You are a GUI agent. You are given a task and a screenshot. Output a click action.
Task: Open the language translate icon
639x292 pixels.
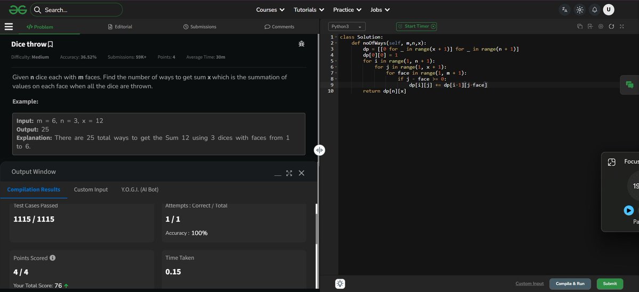[564, 10]
